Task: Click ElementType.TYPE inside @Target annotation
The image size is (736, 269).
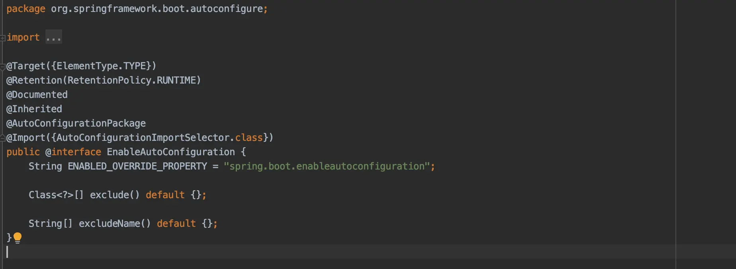Action: [x=101, y=66]
